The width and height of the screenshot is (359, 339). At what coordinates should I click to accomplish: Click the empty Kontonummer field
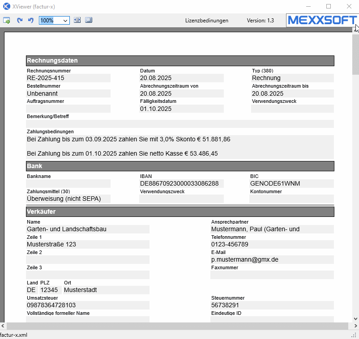291,199
